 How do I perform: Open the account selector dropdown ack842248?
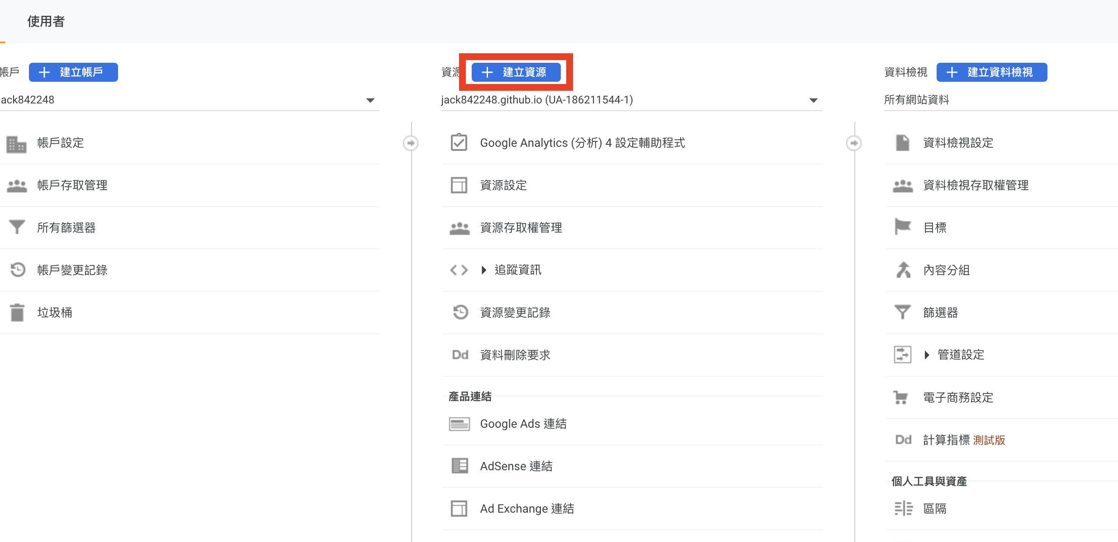189,100
